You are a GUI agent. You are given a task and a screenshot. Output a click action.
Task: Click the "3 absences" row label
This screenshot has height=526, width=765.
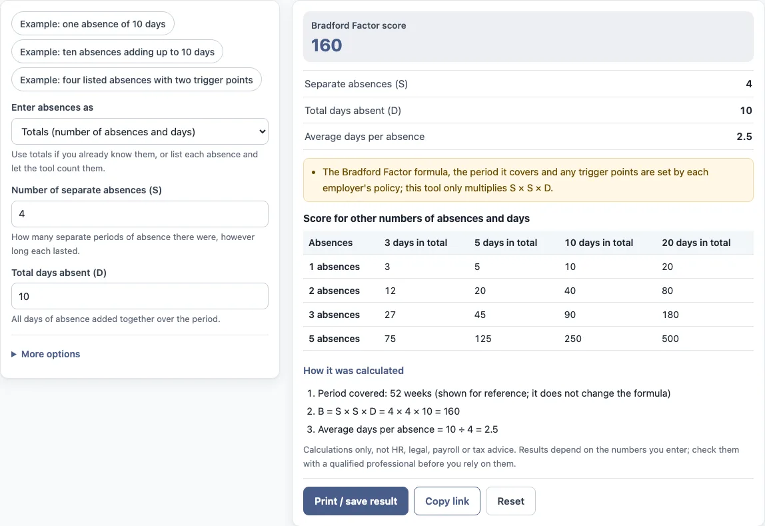coord(335,315)
